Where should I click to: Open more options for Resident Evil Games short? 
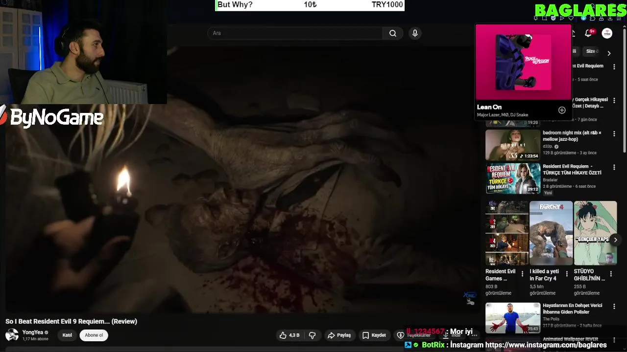(x=522, y=274)
